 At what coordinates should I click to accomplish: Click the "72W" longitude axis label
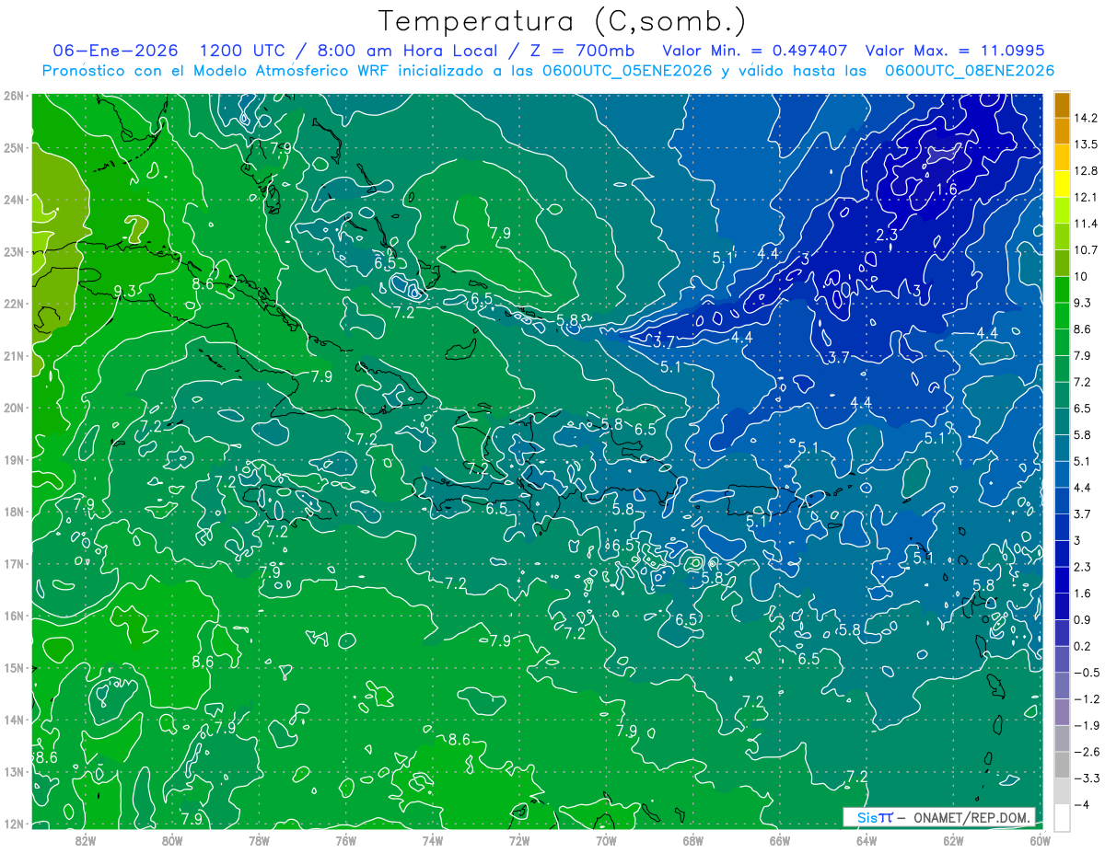(x=519, y=839)
